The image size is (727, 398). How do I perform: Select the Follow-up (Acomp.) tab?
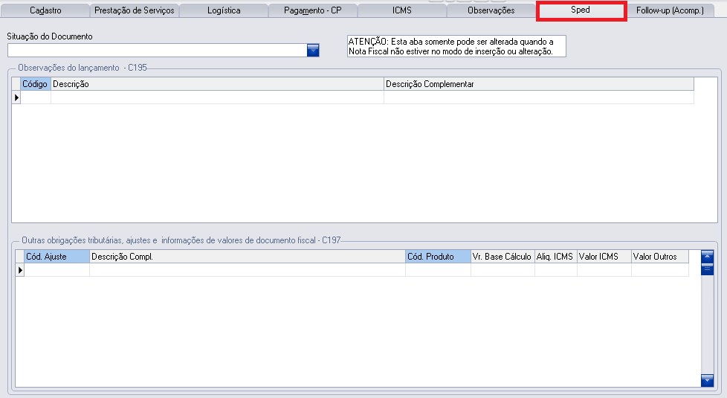pos(670,10)
